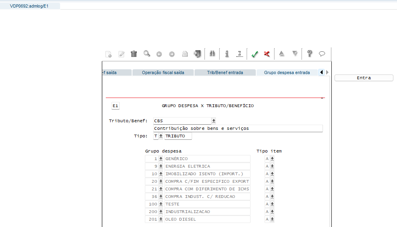Image resolution: width=397 pixels, height=227 pixels.
Task: Click the printer icon
Action: tap(185, 54)
